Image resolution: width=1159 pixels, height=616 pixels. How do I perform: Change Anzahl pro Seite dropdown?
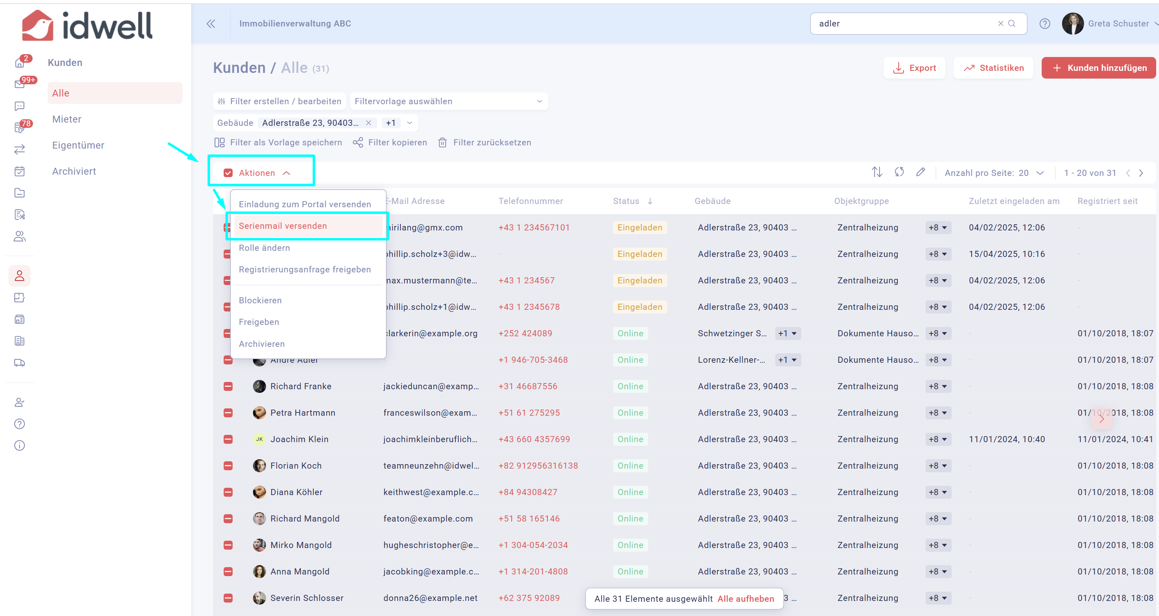(x=1031, y=173)
